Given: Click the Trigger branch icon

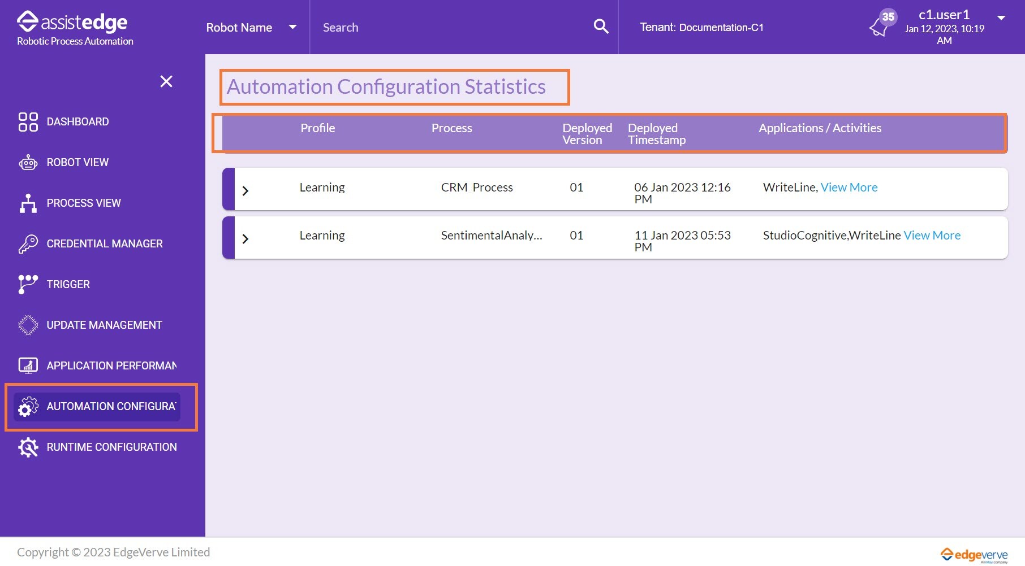Looking at the screenshot, I should [x=28, y=285].
